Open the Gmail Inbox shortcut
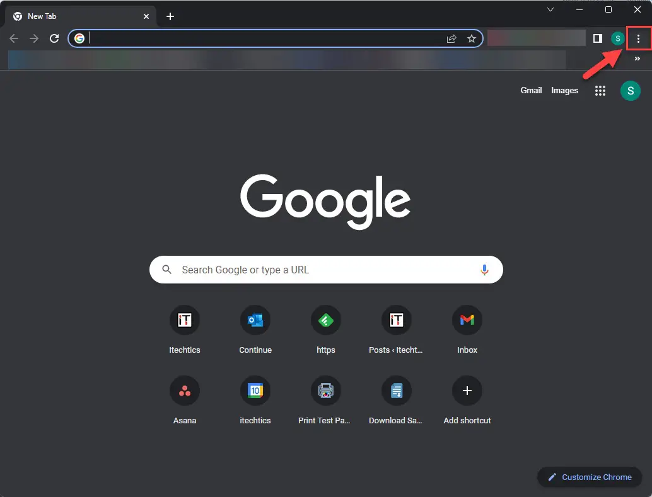This screenshot has width=652, height=497. point(467,321)
